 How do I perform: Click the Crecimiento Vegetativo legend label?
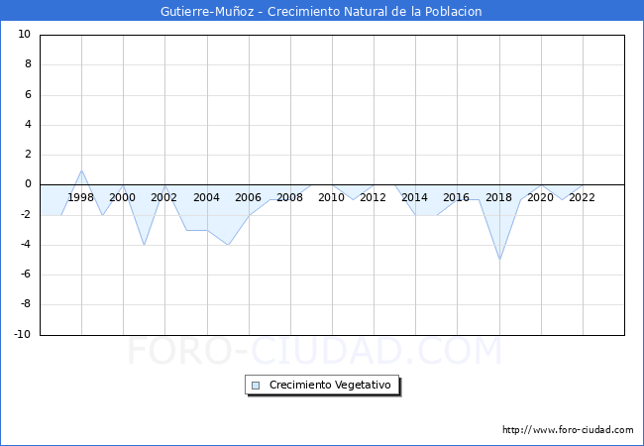(330, 385)
